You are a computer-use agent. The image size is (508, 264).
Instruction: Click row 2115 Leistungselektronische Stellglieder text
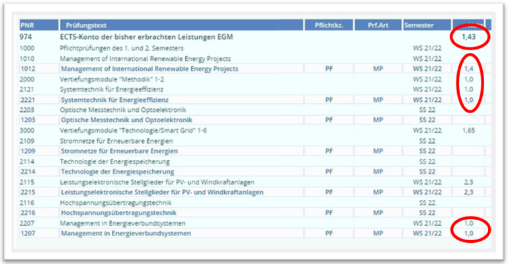click(x=157, y=182)
